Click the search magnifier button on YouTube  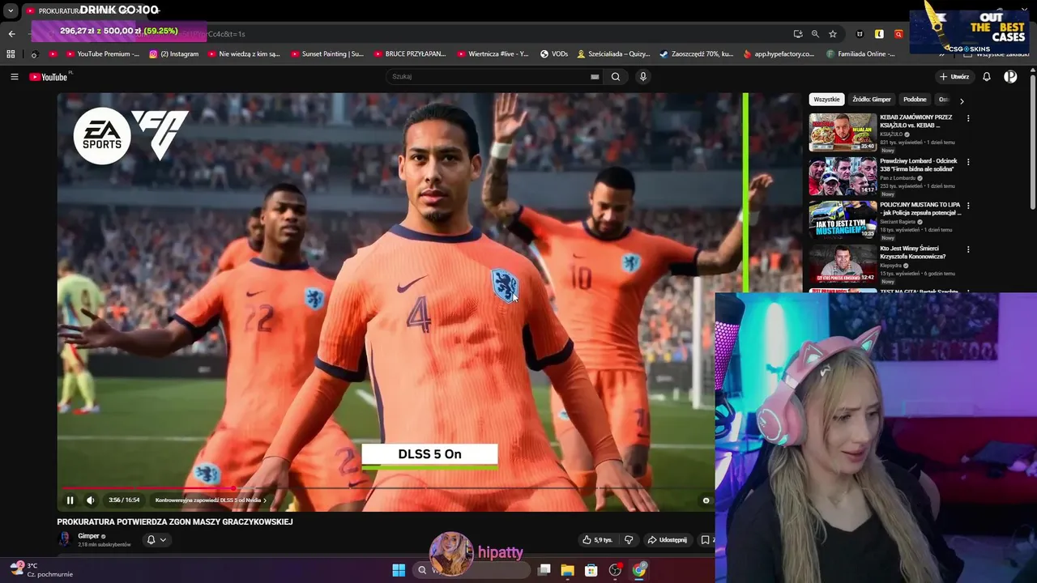point(616,77)
